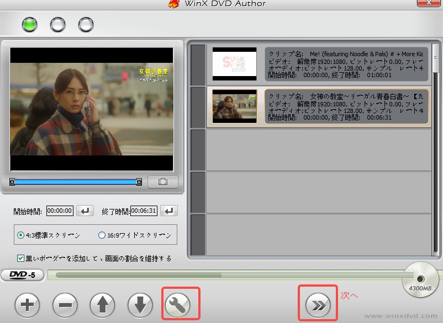Image resolution: width=443 pixels, height=323 pixels.
Task: Take a snapshot with the camera button
Action: [163, 182]
